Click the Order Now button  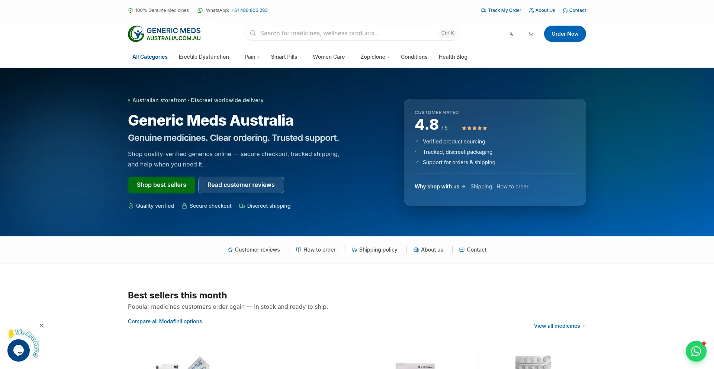565,34
